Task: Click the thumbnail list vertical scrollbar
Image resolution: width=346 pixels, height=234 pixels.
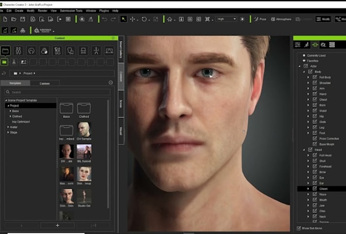Action: [108, 154]
